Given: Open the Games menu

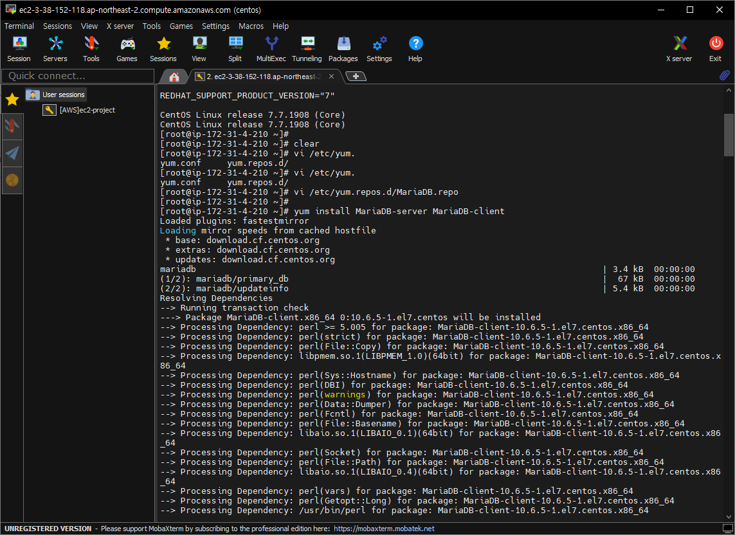Looking at the screenshot, I should click(181, 26).
